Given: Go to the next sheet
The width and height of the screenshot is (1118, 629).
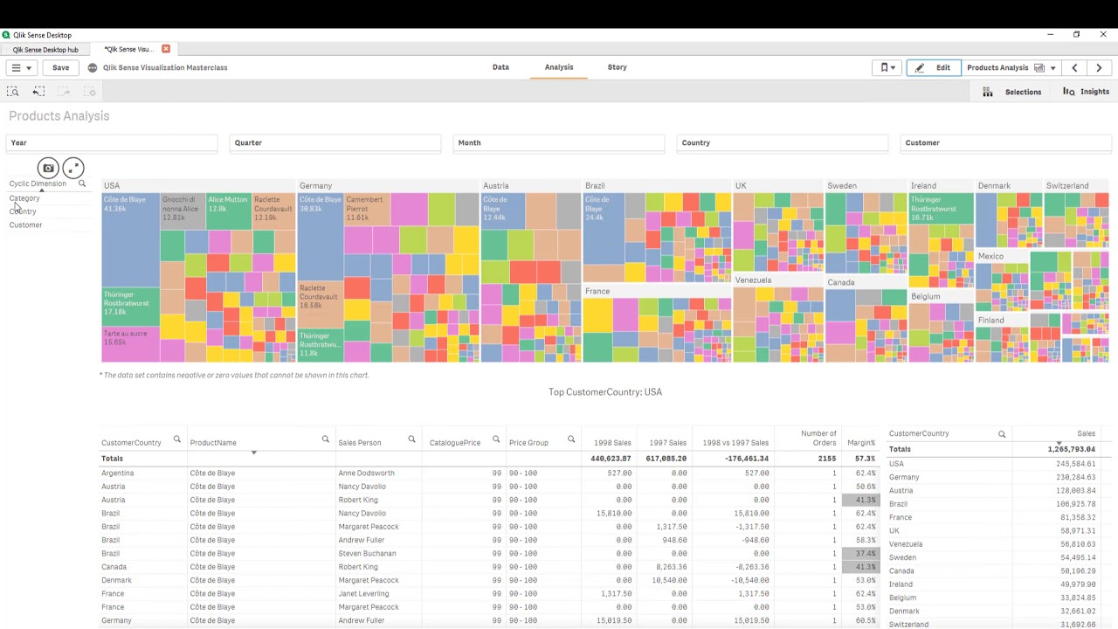Looking at the screenshot, I should tap(1099, 67).
